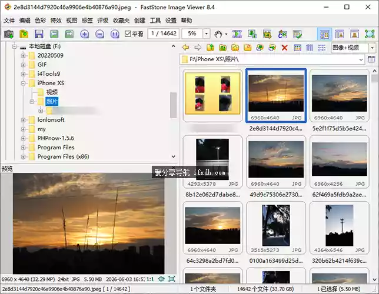379x294 pixels.
Task: Switch to full screen view icon
Action: [x=370, y=34]
